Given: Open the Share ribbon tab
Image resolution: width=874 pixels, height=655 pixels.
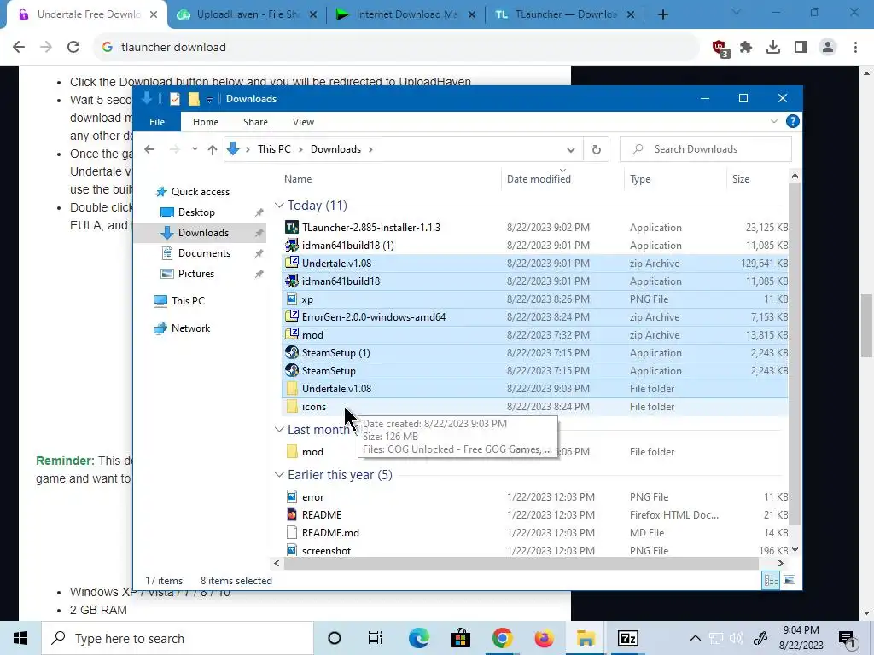Looking at the screenshot, I should click(x=255, y=122).
